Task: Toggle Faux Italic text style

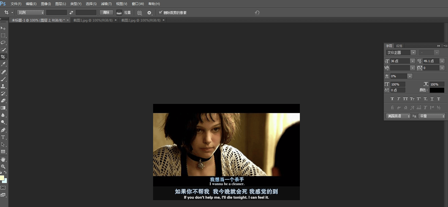Action: [398, 99]
